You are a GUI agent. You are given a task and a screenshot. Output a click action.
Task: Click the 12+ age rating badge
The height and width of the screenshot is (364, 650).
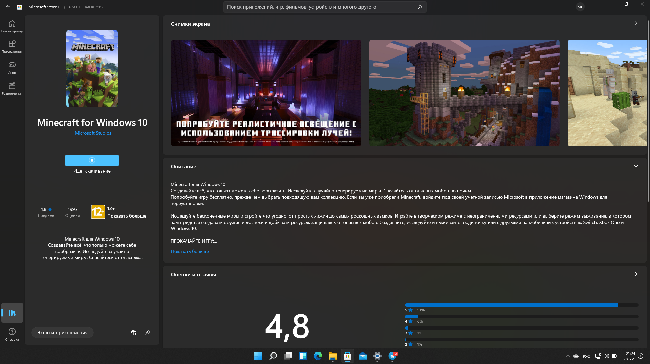[98, 212]
